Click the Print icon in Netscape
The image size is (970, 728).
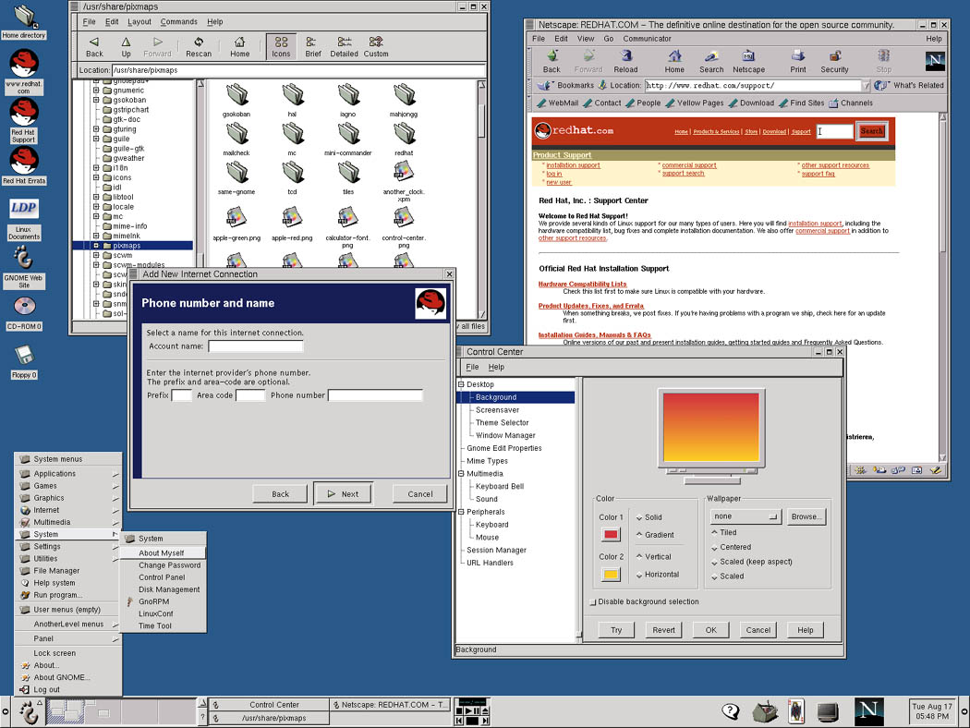tap(798, 61)
